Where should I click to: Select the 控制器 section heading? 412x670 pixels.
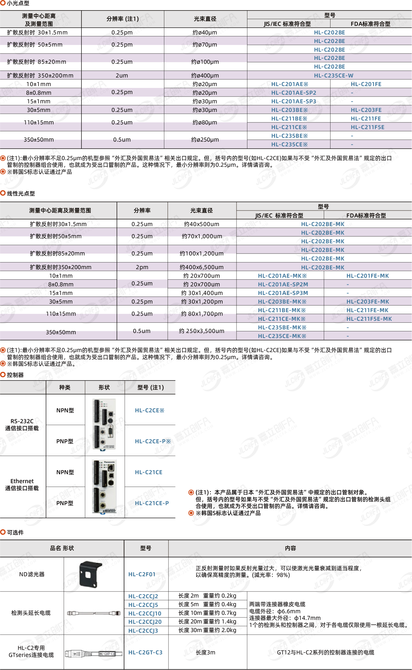point(15,375)
